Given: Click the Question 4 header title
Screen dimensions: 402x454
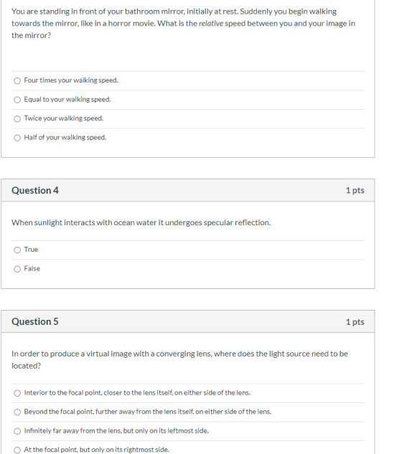Looking at the screenshot, I should click(35, 190).
